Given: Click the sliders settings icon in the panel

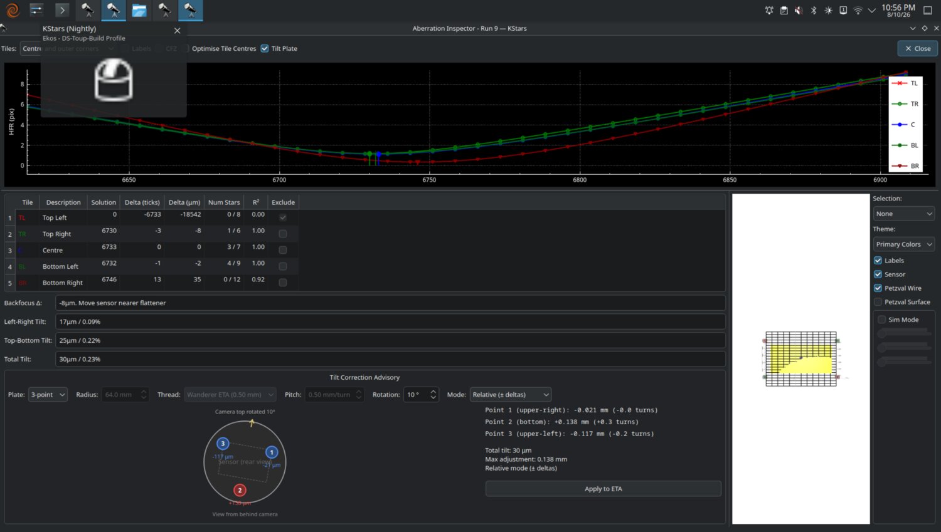Looking at the screenshot, I should pyautogui.click(x=36, y=10).
